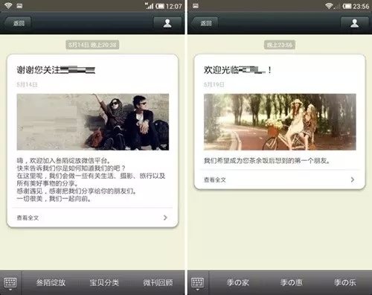Tap the 返回 back button in left screen

[17, 23]
